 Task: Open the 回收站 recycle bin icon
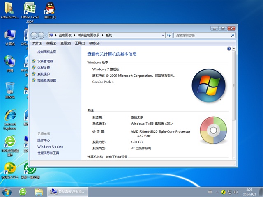[10, 90]
